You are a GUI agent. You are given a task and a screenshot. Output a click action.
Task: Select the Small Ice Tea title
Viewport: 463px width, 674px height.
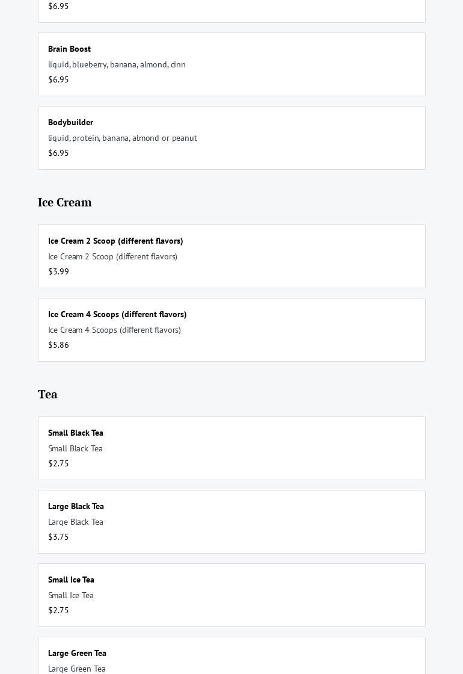(71, 580)
